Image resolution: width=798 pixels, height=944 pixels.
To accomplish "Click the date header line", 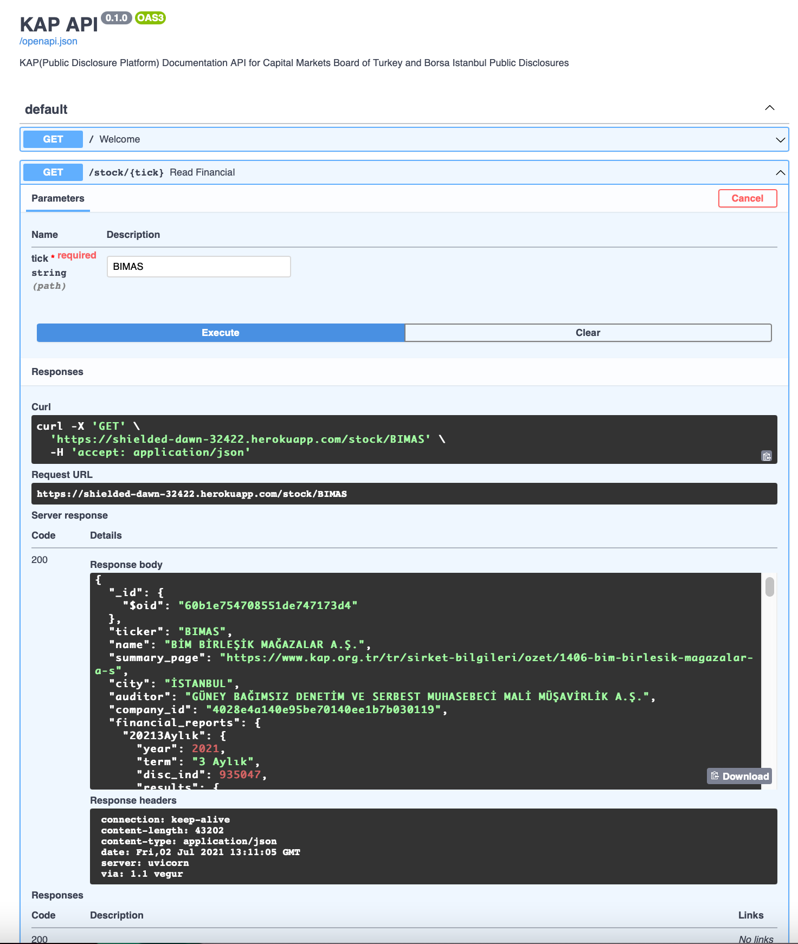I will coord(201,852).
